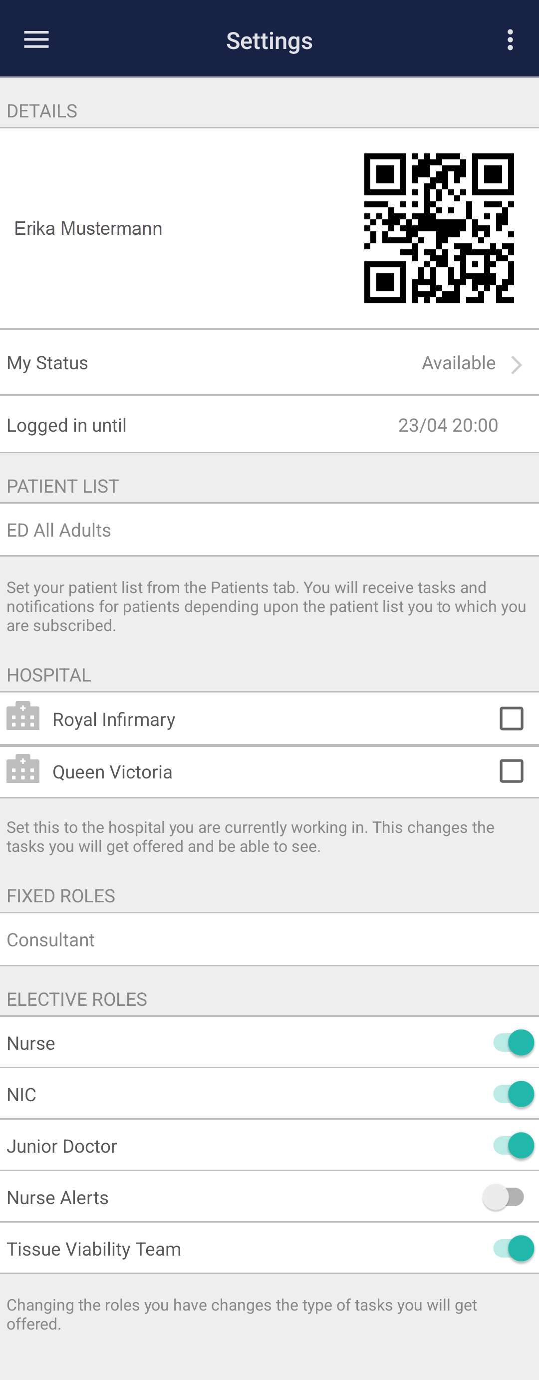The height and width of the screenshot is (1380, 539).
Task: Tap the My Status row label
Action: 47,363
